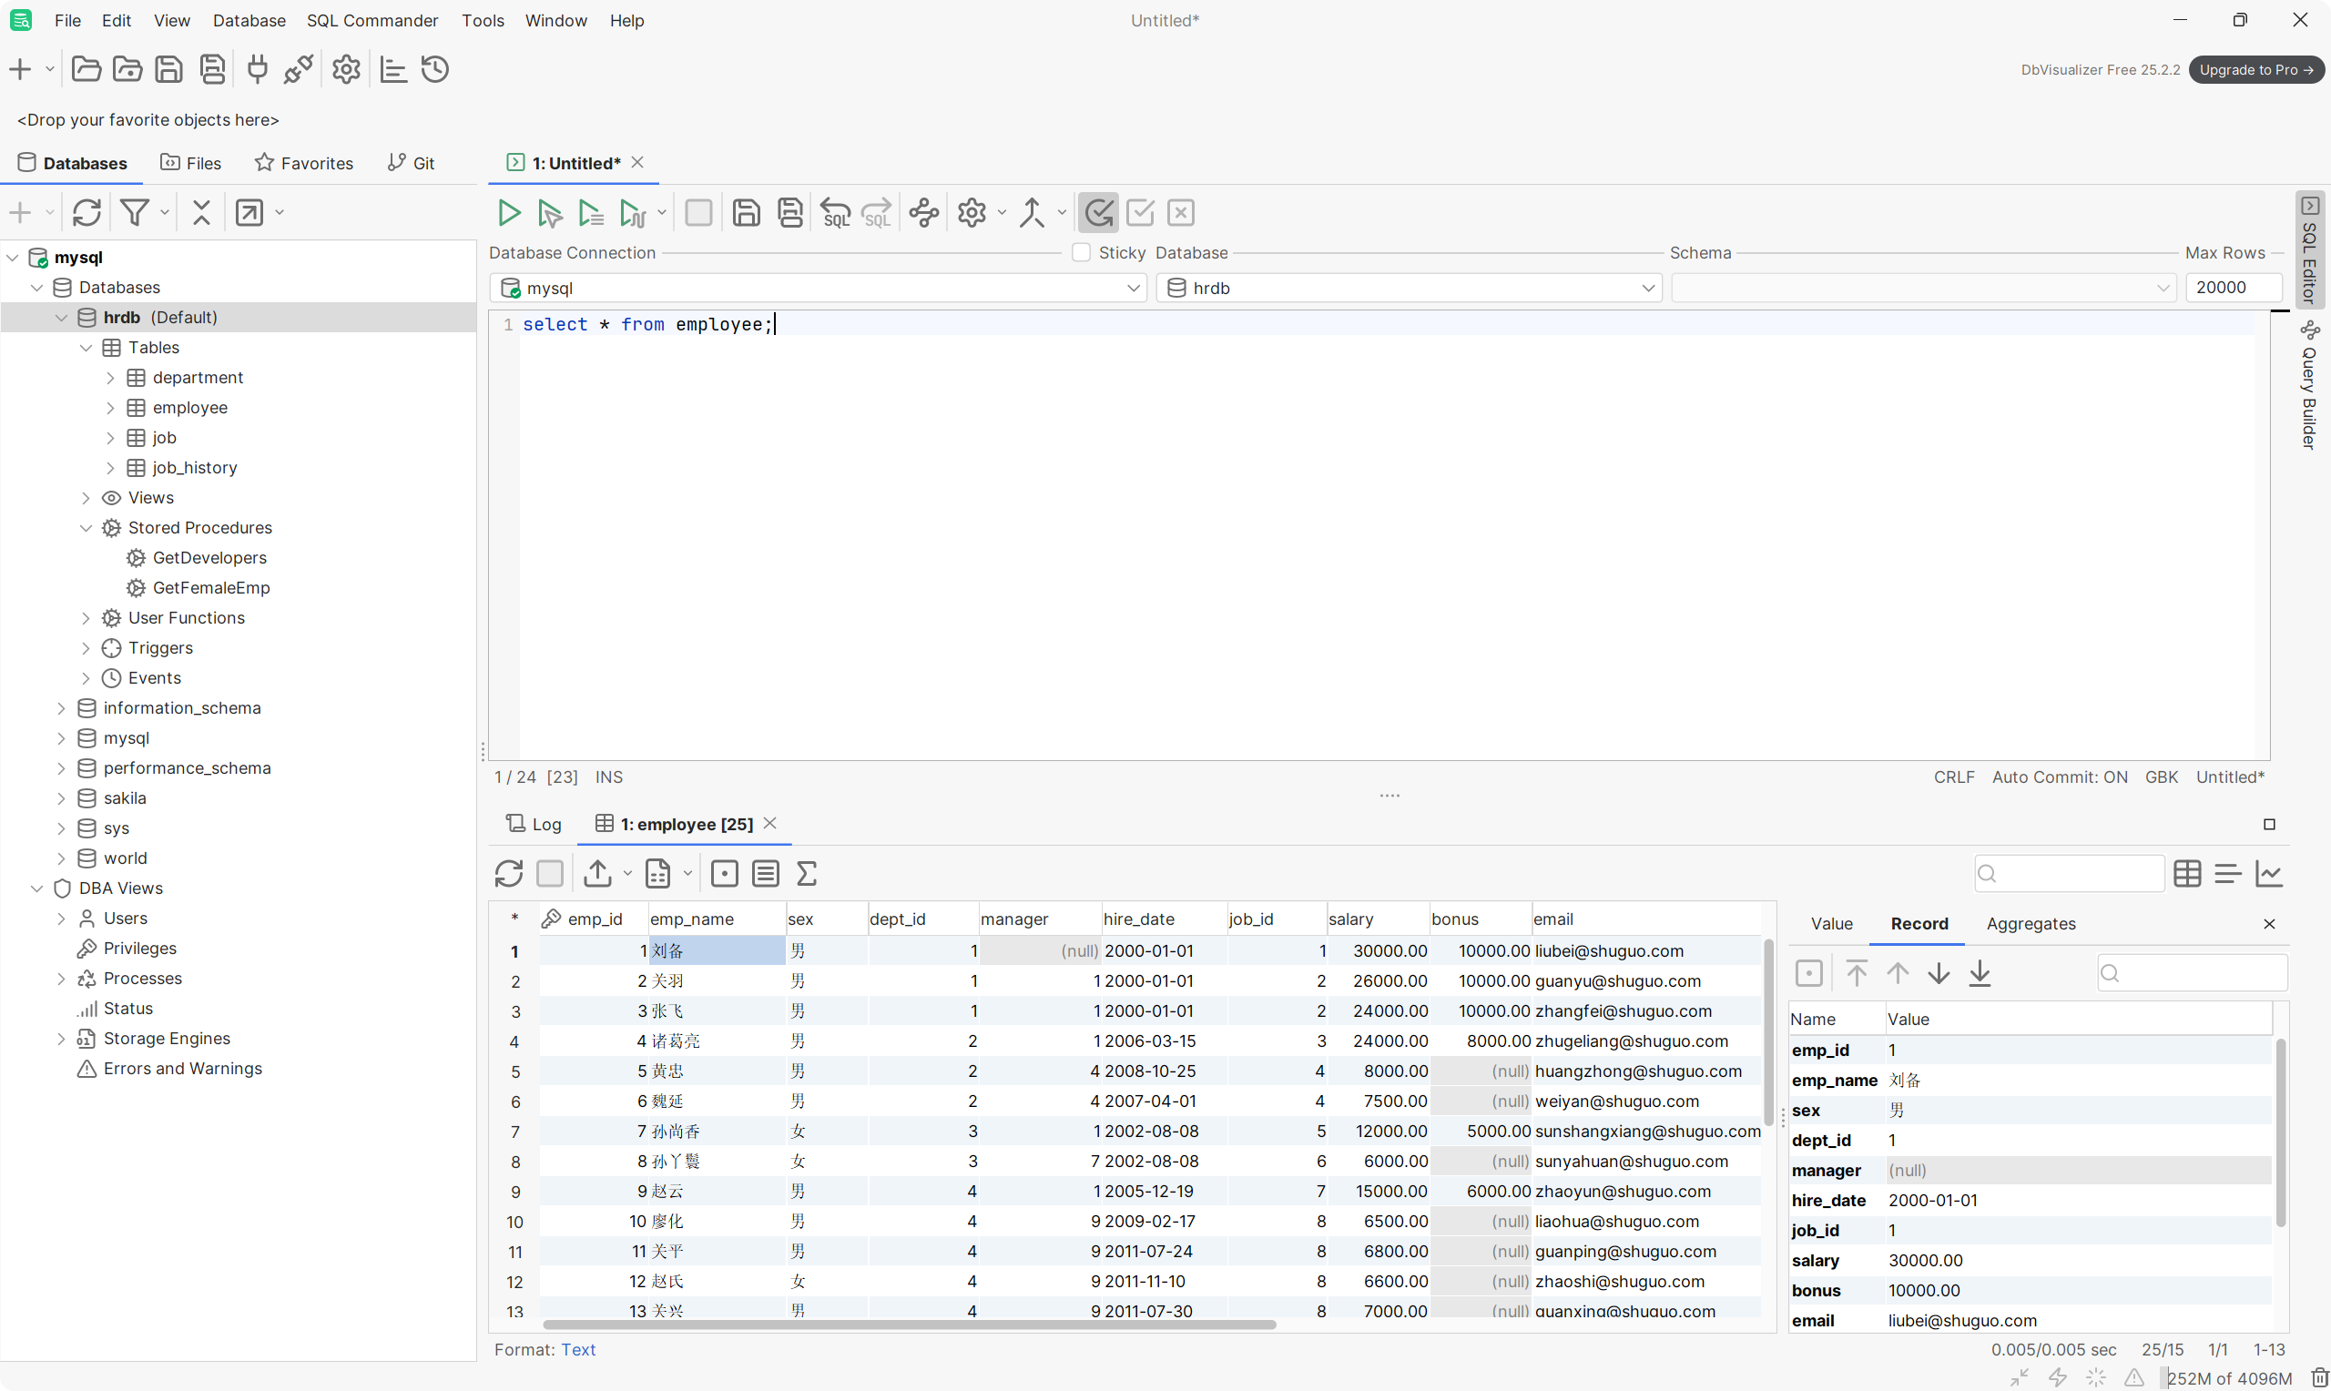Expand the Views node
Viewport: 2331px width, 1391px height.
click(x=86, y=498)
